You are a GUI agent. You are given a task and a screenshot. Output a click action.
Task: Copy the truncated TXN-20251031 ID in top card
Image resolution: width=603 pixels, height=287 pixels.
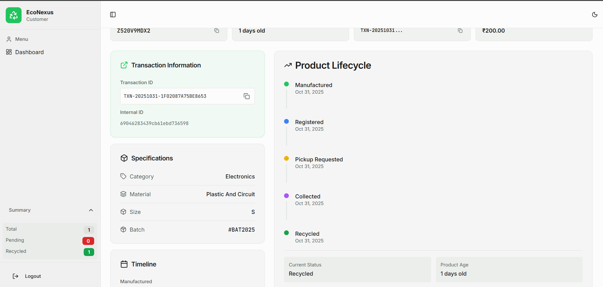(460, 31)
